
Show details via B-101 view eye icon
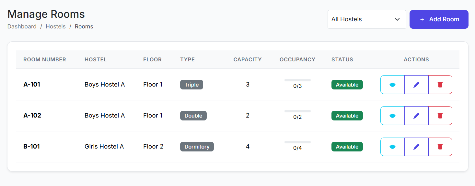pos(392,146)
